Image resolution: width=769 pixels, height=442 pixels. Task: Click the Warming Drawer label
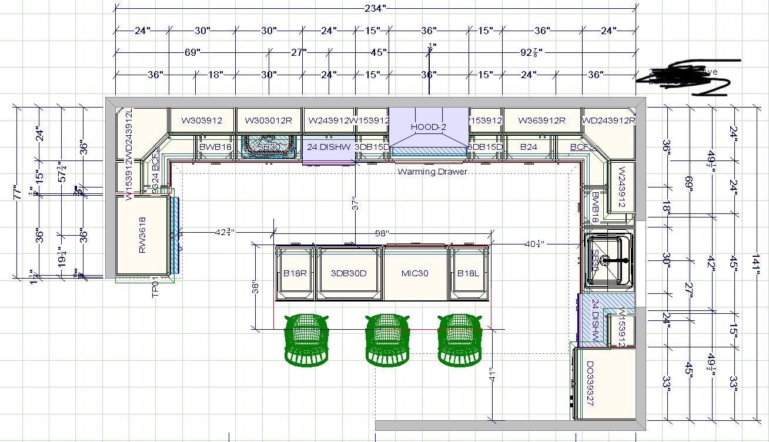[x=432, y=172]
